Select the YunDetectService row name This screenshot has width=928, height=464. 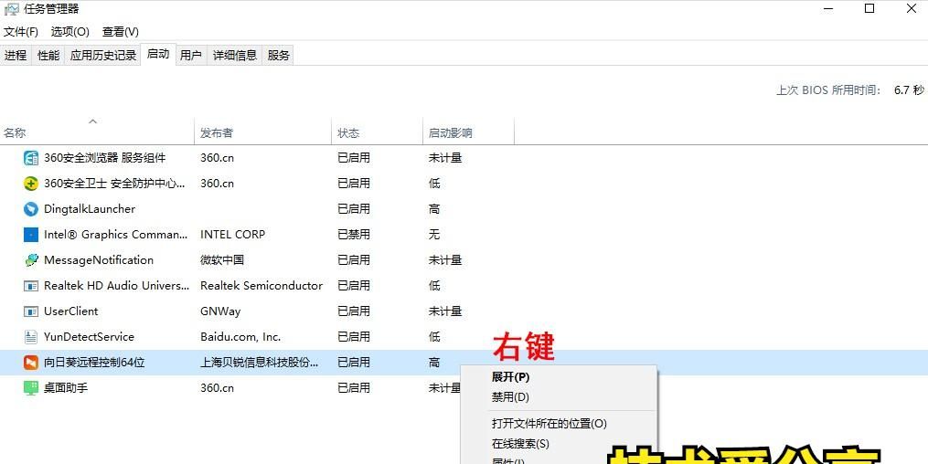(89, 337)
